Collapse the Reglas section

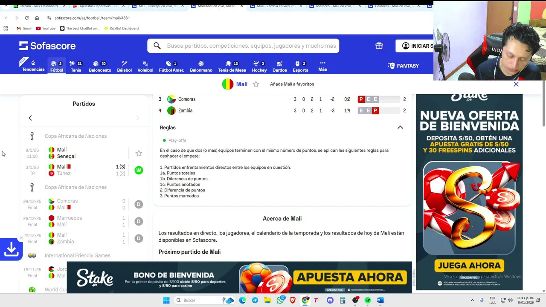tap(400, 127)
